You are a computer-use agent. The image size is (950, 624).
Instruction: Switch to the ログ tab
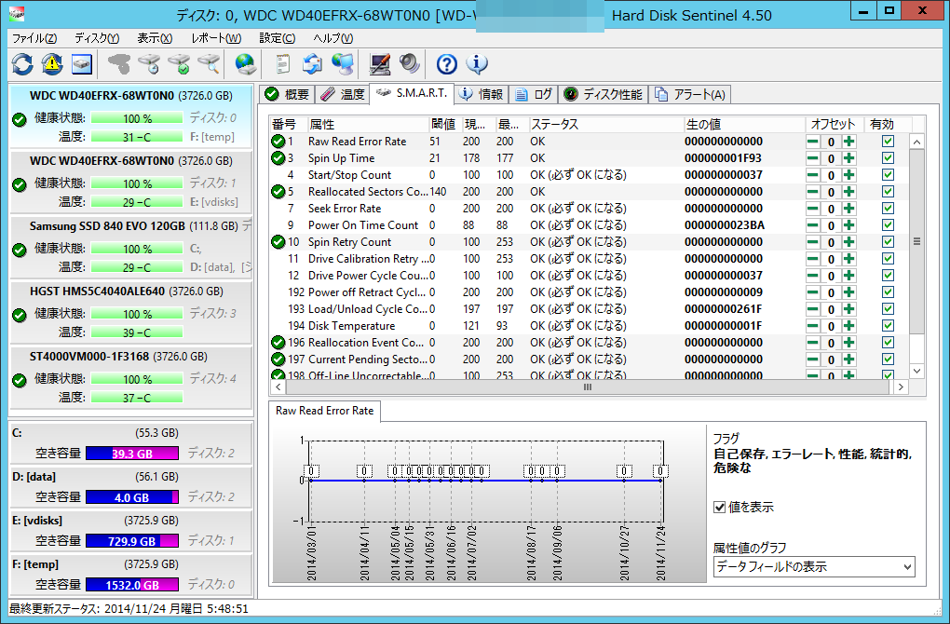tap(533, 94)
